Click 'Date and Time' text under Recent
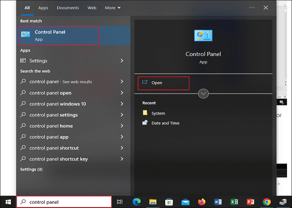Screen dimensions: 292x208 [165, 123]
